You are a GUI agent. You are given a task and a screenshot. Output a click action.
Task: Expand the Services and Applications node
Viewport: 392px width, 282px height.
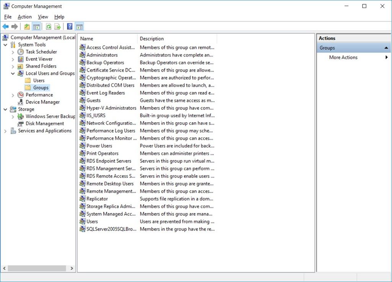click(5, 131)
